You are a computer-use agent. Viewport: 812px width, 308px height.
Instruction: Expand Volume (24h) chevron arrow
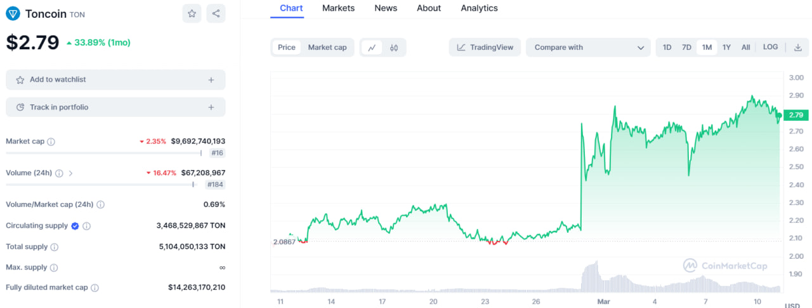pyautogui.click(x=70, y=173)
